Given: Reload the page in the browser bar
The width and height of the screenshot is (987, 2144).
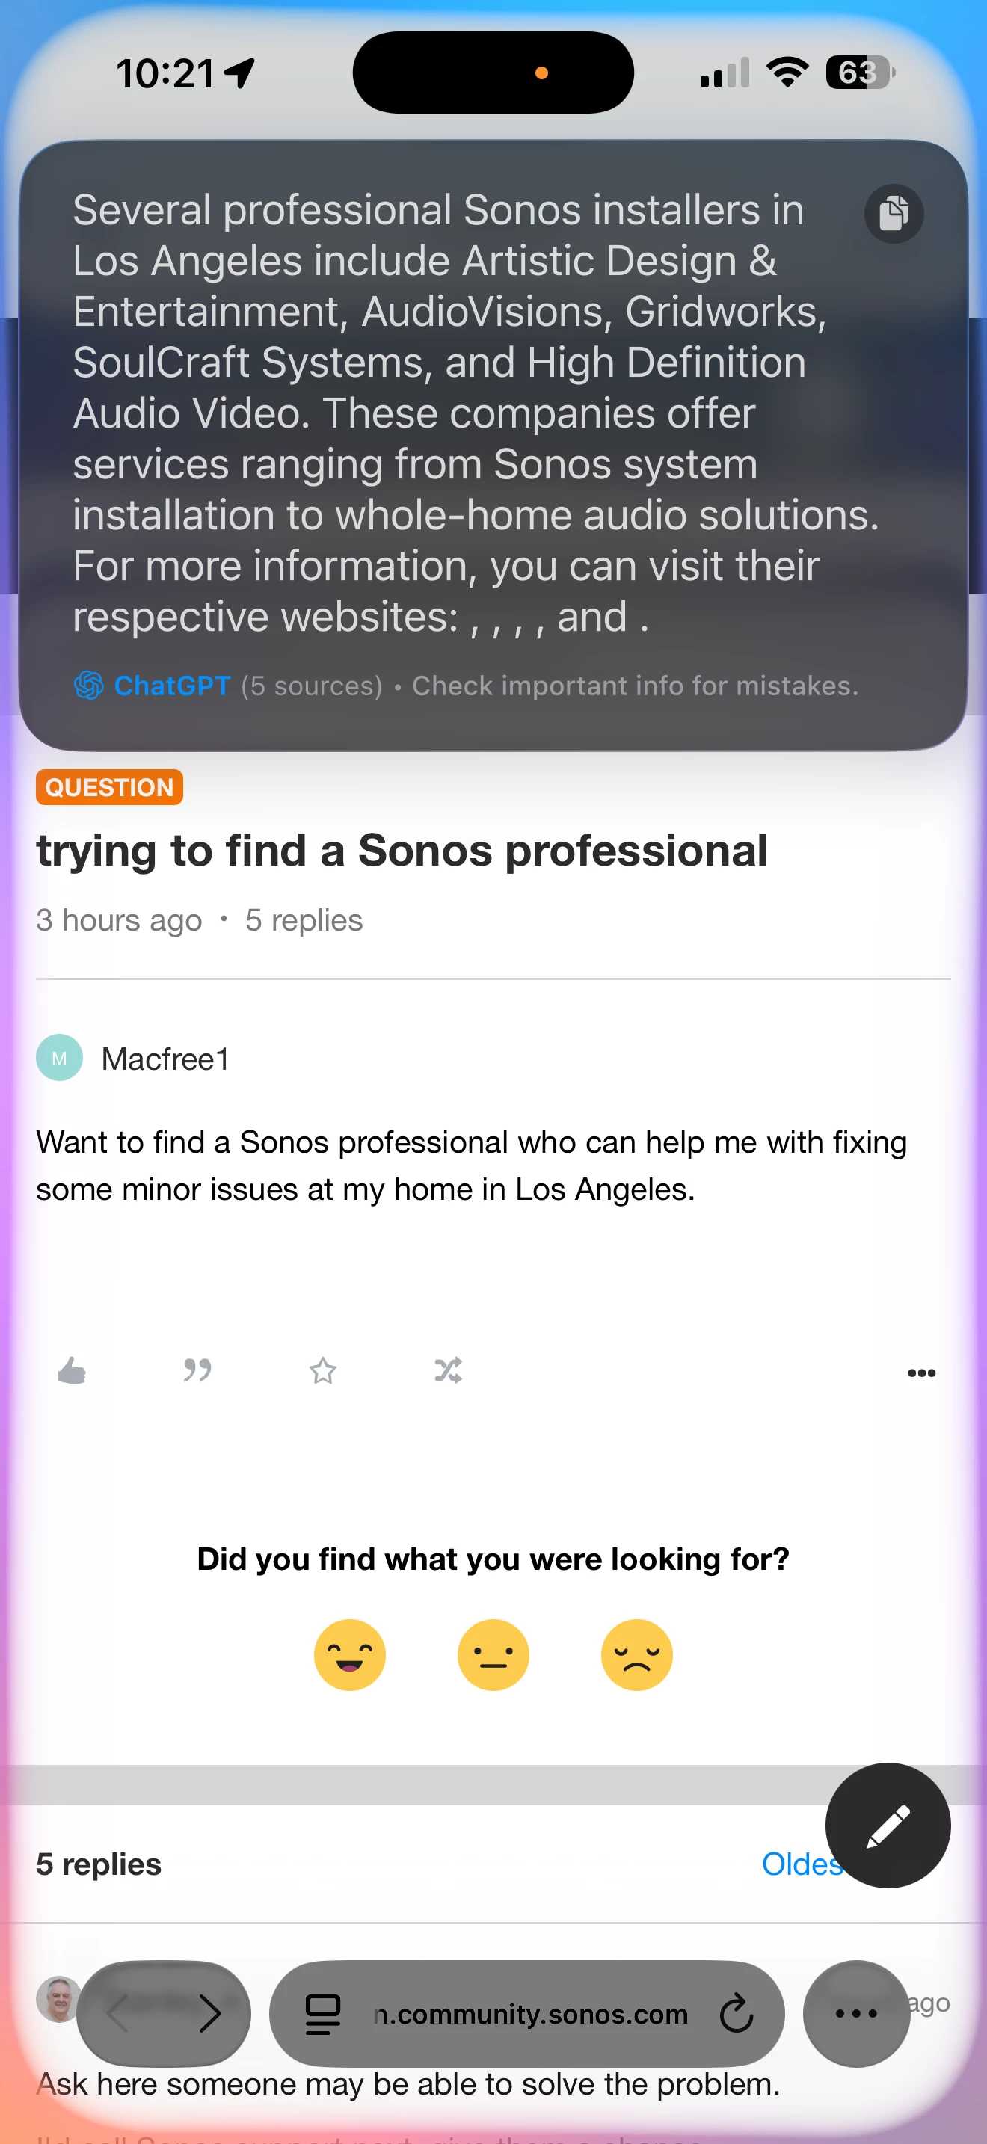Looking at the screenshot, I should tap(736, 2014).
